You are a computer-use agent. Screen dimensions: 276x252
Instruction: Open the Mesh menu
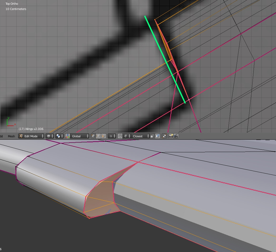tap(11, 136)
